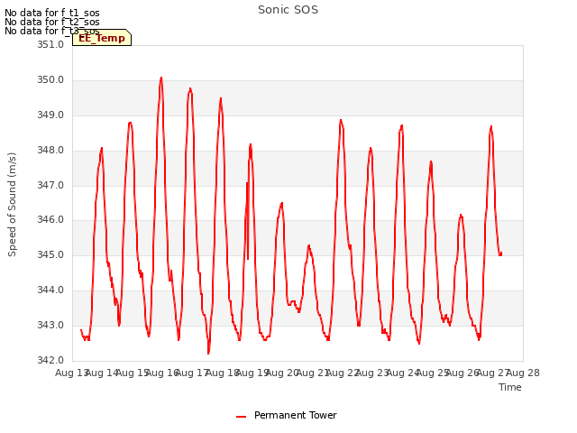Viewport: 577px width, 433px height.
Task: Click the 345.0 y-axis tick label
Action: [x=50, y=254]
